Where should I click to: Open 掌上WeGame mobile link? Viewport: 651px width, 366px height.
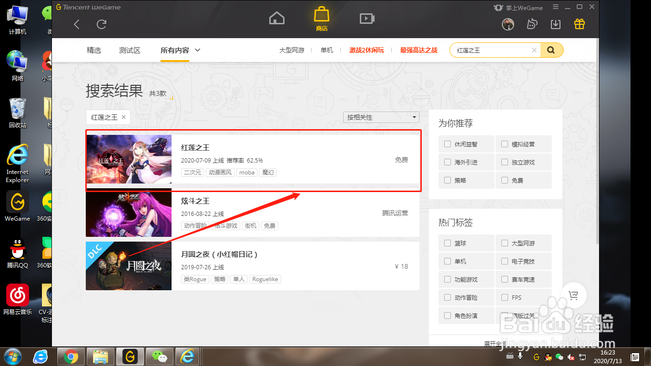518,8
